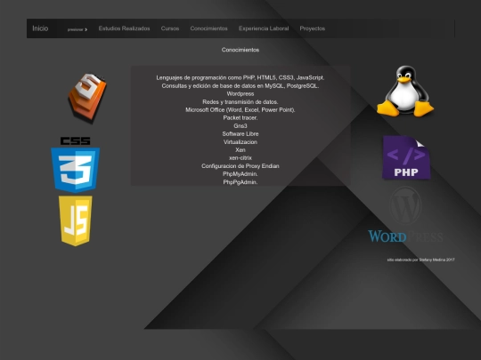
Task: Click the CSS3 shield logo
Action: point(76,164)
